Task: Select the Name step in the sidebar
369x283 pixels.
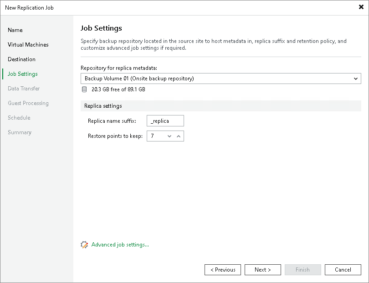Action: tap(15, 30)
